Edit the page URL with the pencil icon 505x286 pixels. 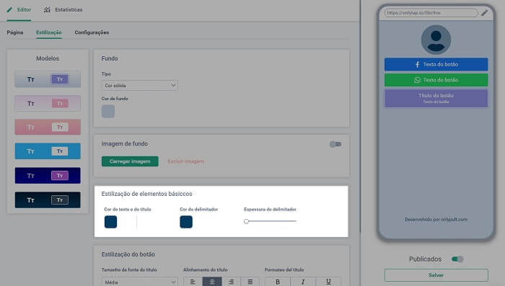(x=484, y=13)
